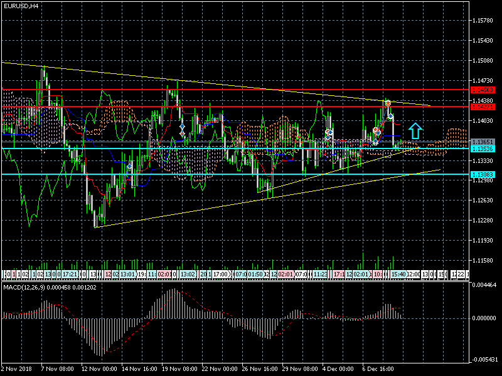
Task: Click the -0.005431 value on MACD scale
Action: [484, 359]
